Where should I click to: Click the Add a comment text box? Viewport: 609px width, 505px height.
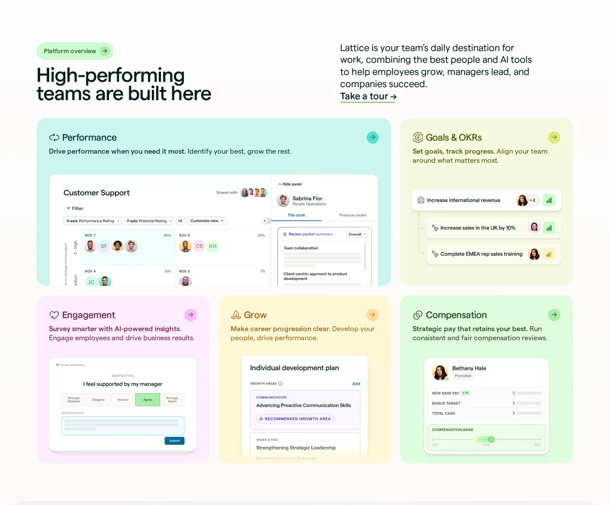click(x=123, y=426)
